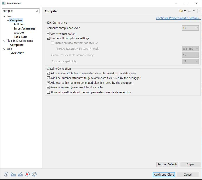Click Configure Project Specific Settings link
Viewport: 202px width, 180px height.
pos(178,18)
